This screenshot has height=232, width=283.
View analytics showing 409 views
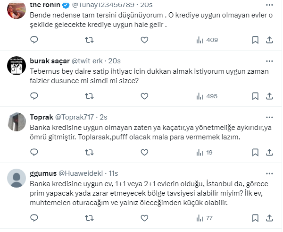pyautogui.click(x=207, y=40)
